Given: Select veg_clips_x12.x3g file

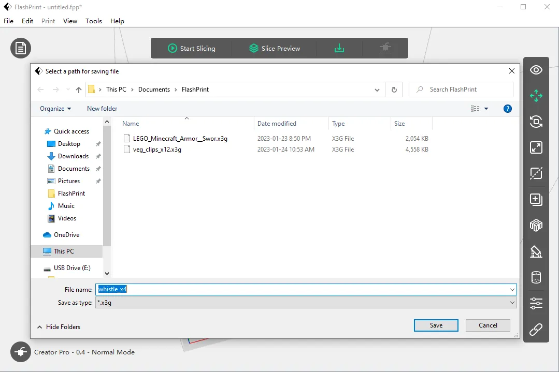Looking at the screenshot, I should tap(157, 150).
